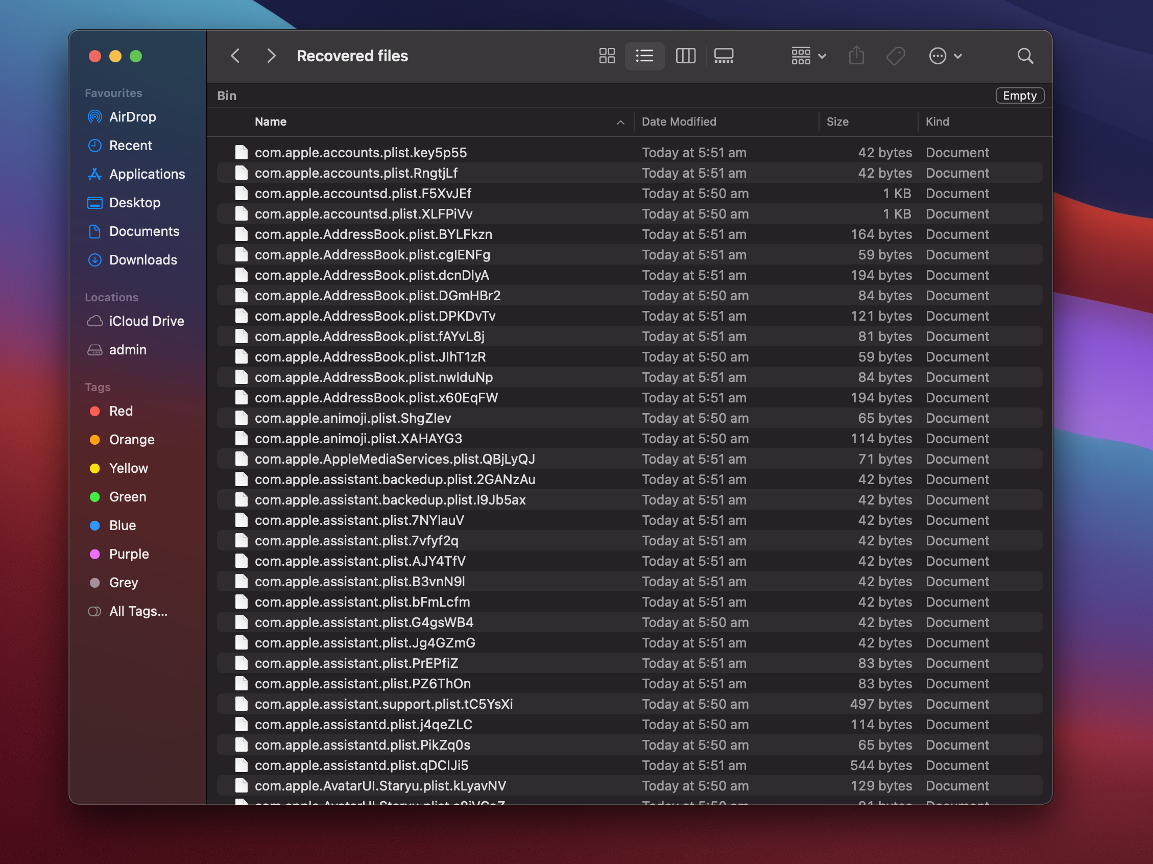
Task: Select file com.apple.assistantd.plist.qDCIJi5
Action: 629,765
